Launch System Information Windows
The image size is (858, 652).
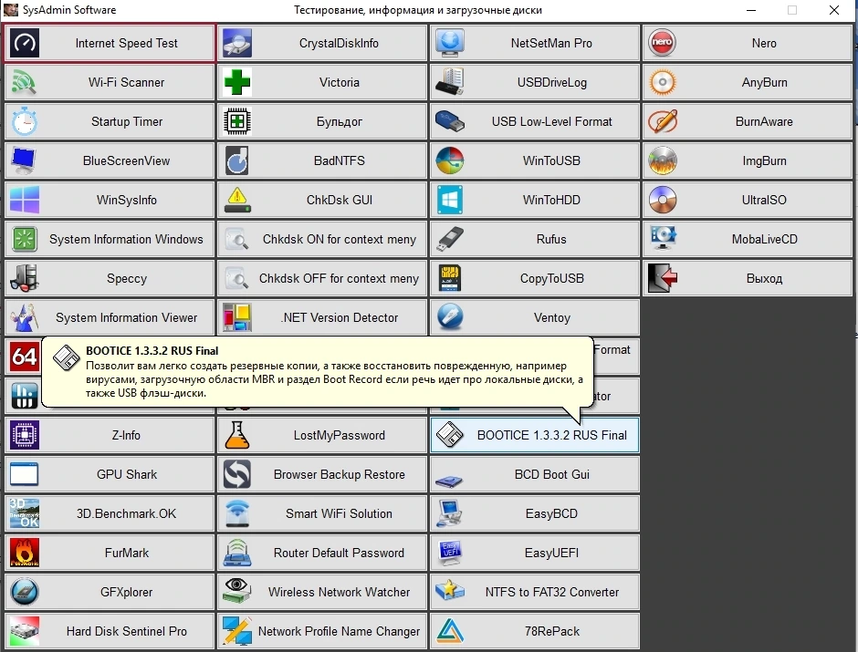110,240
